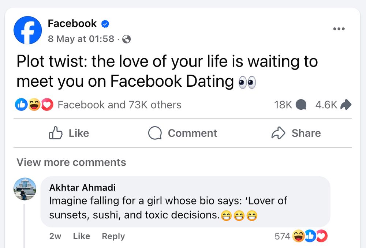This screenshot has width=366, height=248.
Task: Click the 574 reaction count on the comment
Action: click(x=283, y=236)
